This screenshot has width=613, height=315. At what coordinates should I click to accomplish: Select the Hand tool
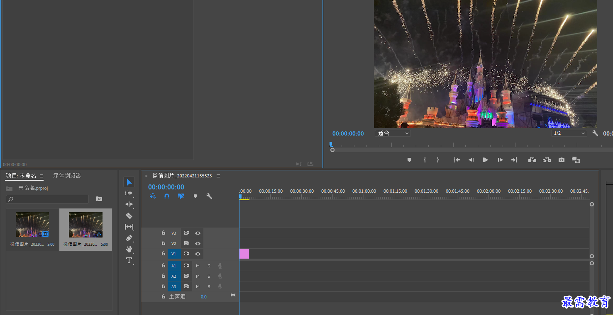129,249
